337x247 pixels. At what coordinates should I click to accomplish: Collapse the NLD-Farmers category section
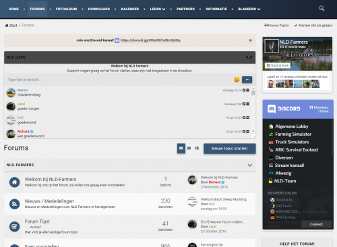click(x=250, y=166)
